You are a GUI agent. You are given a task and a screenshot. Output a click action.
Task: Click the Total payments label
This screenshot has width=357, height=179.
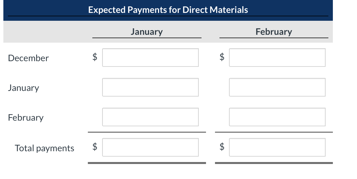coord(44,148)
